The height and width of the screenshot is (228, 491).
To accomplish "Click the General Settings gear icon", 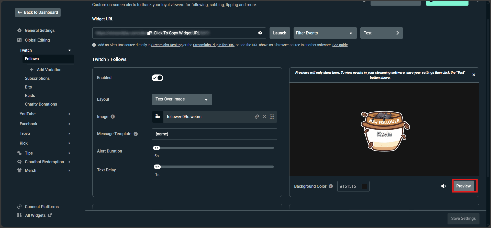I will (x=19, y=30).
